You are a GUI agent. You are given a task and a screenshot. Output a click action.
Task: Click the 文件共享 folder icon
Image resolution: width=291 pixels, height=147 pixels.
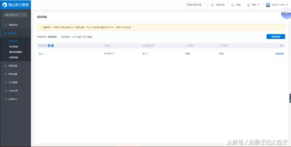click(6, 91)
